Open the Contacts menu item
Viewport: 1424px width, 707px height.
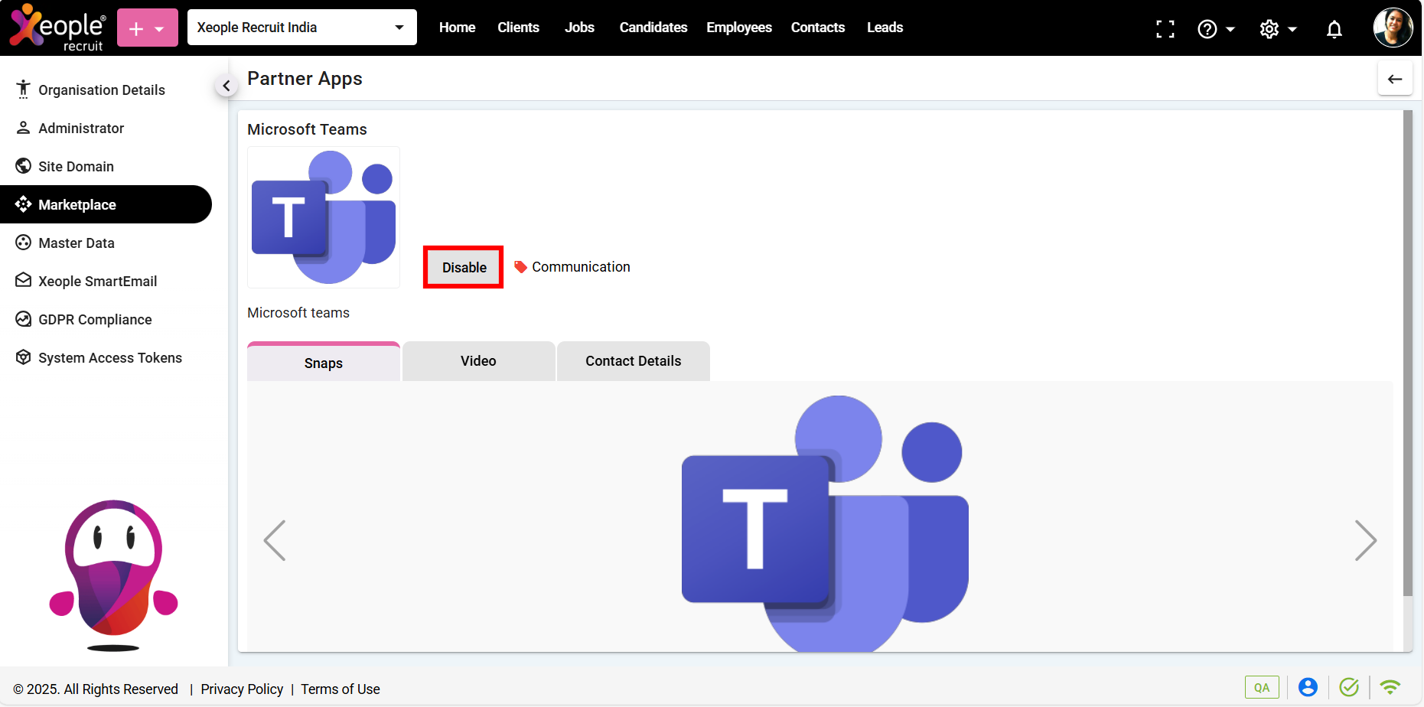coord(818,28)
